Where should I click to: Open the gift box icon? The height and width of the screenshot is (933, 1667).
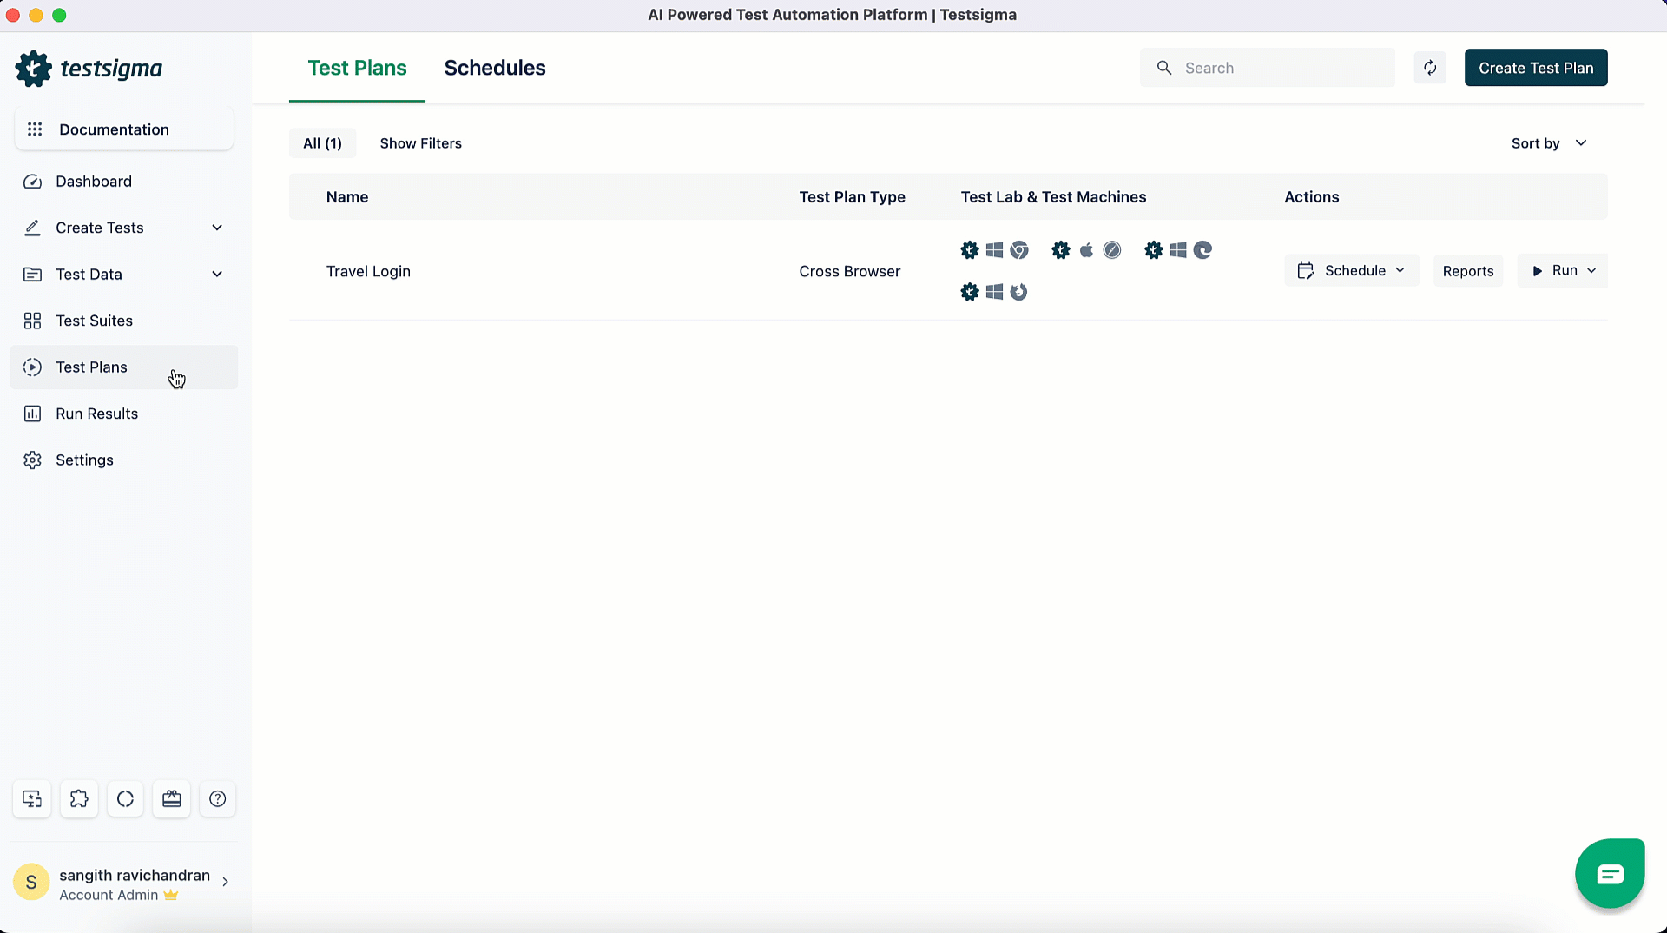[172, 799]
